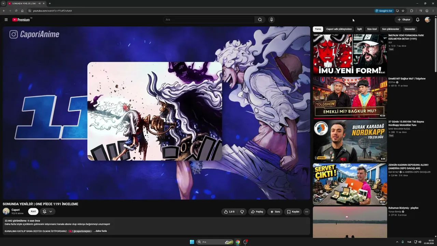Open the tab search dropdown arrow

pyautogui.click(x=3, y=3)
